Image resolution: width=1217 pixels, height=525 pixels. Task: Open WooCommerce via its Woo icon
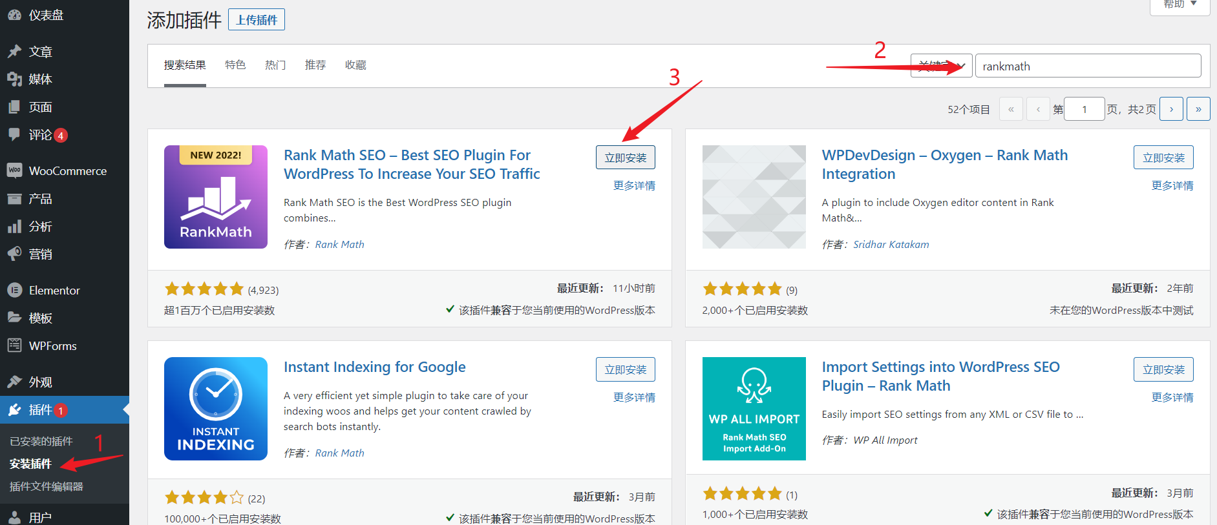[14, 170]
